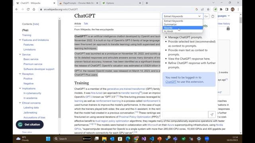Jump to Premium service in contents
This screenshot has height=143, width=255.
point(33,64)
